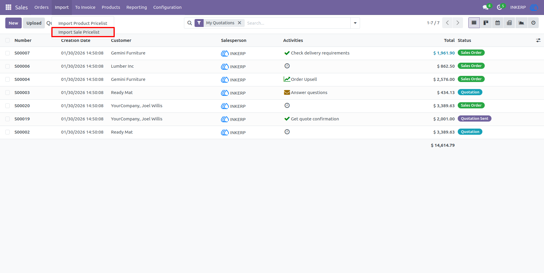This screenshot has height=273, width=544.
Task: Switch to pivot table view
Action: (x=509, y=23)
